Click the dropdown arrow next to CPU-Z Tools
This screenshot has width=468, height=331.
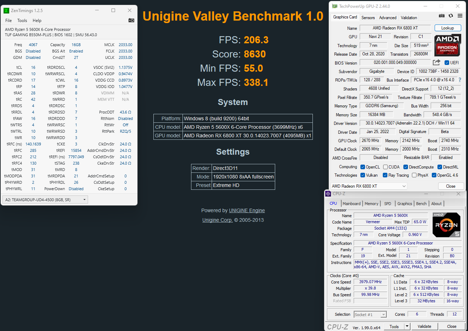(407, 326)
